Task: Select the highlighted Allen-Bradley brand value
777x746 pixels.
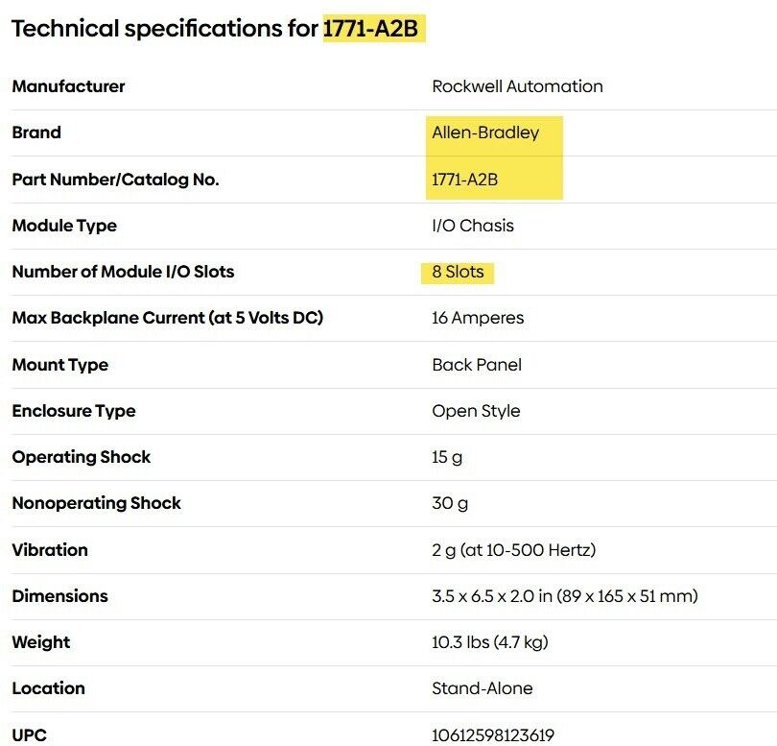Action: point(485,132)
